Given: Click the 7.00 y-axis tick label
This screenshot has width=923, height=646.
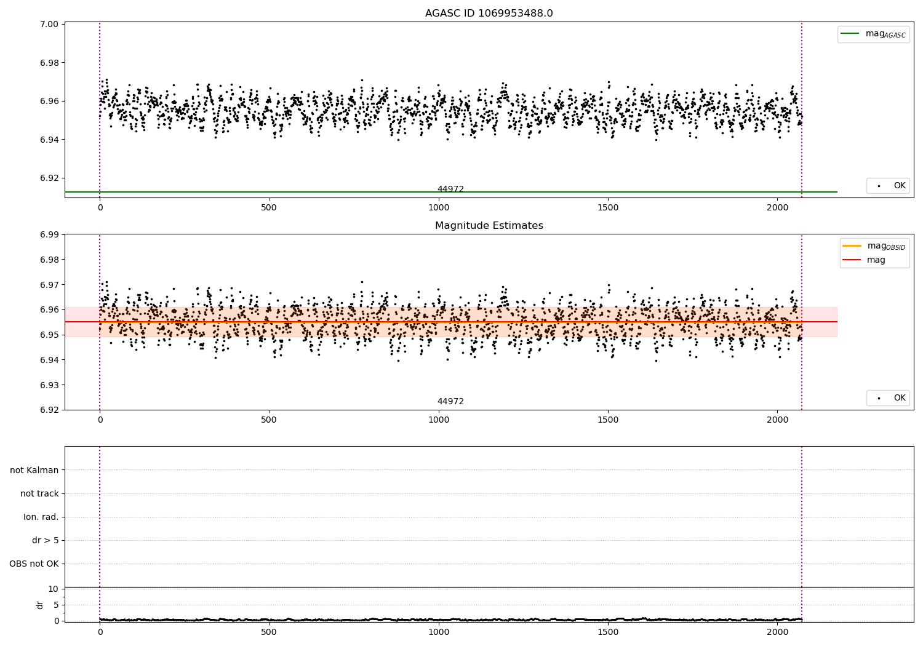Looking at the screenshot, I should pos(50,24).
